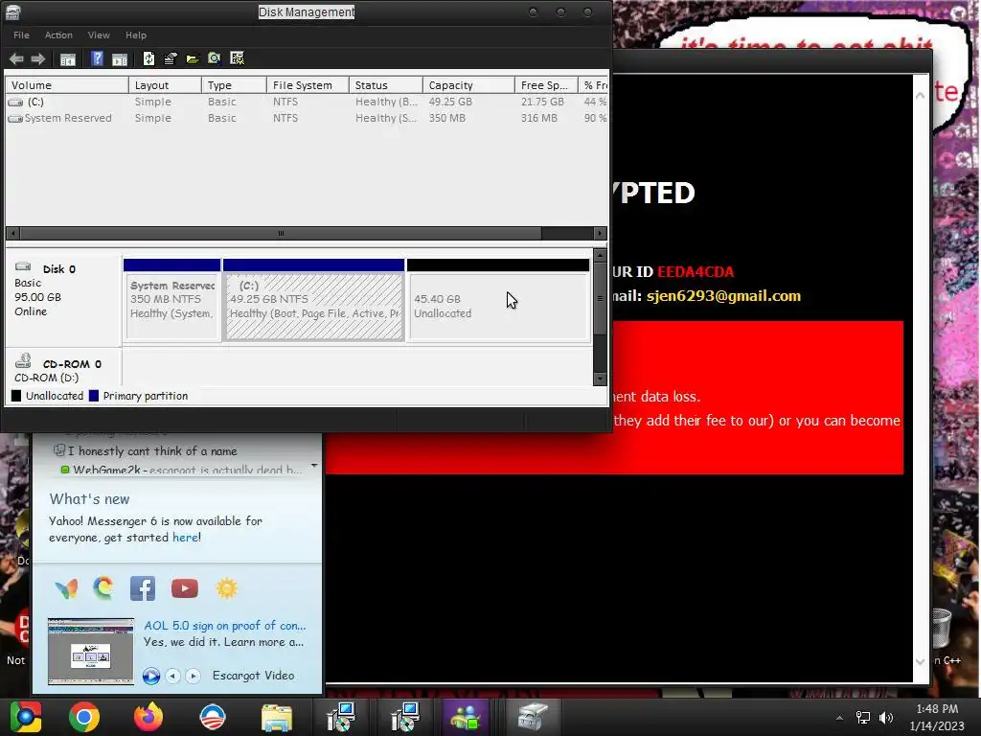Open the Help menu
This screenshot has height=736, width=981.
[136, 35]
